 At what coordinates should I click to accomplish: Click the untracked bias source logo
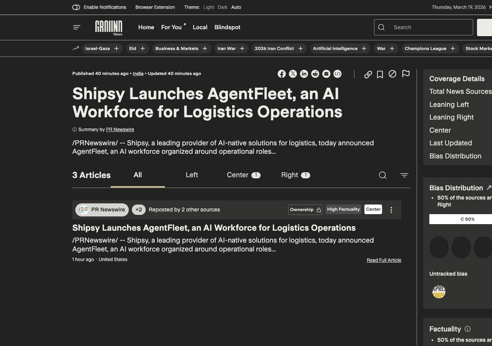point(439,292)
